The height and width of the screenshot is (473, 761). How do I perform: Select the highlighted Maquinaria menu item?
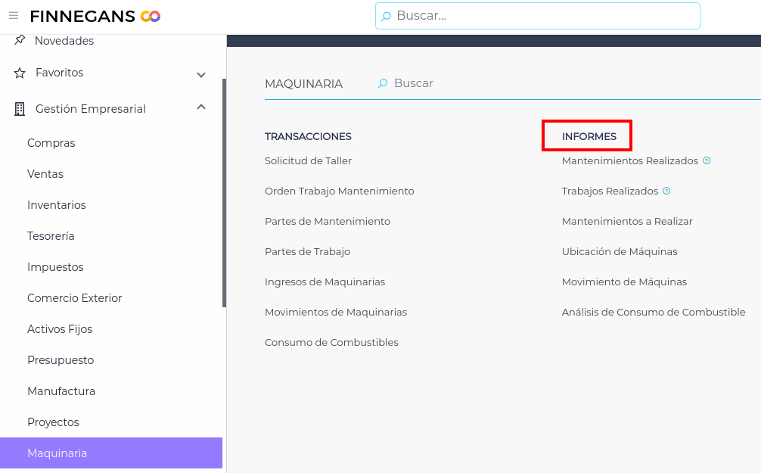(x=111, y=453)
